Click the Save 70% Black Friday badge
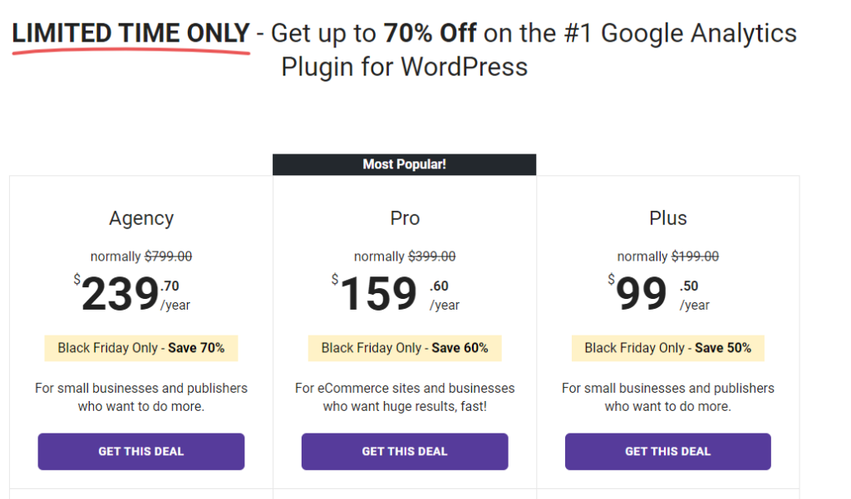851x499 pixels. (x=141, y=348)
